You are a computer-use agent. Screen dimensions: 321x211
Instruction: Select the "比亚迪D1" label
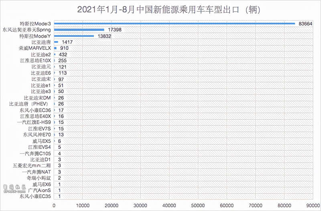[41, 159]
